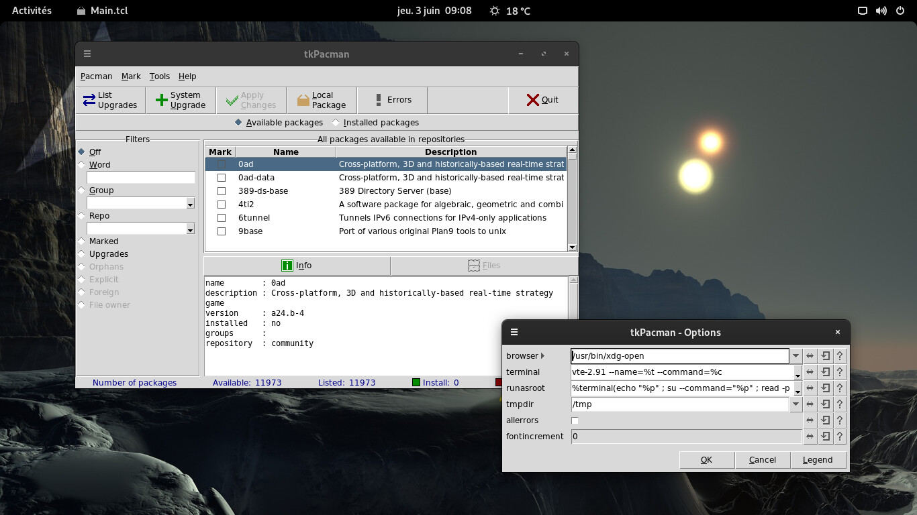Expand the Group filter dropdown
Viewport: 917px width, 515px height.
point(190,204)
